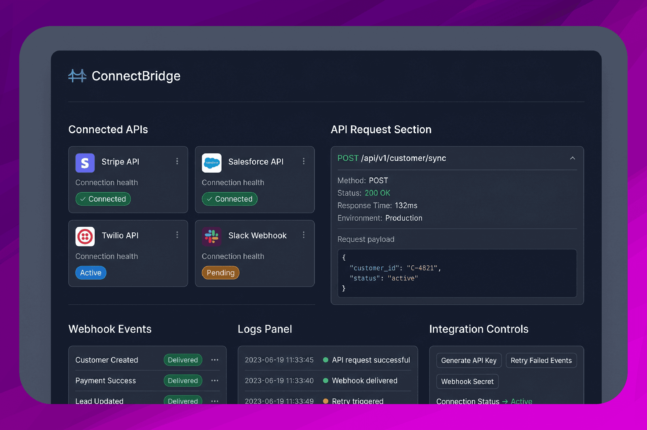Click the Slack Webhook logo icon
Viewport: 647px width, 430px height.
pyautogui.click(x=211, y=236)
